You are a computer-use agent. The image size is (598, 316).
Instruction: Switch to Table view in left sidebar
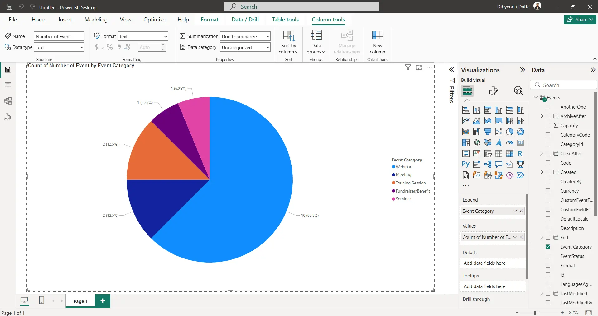pyautogui.click(x=8, y=85)
